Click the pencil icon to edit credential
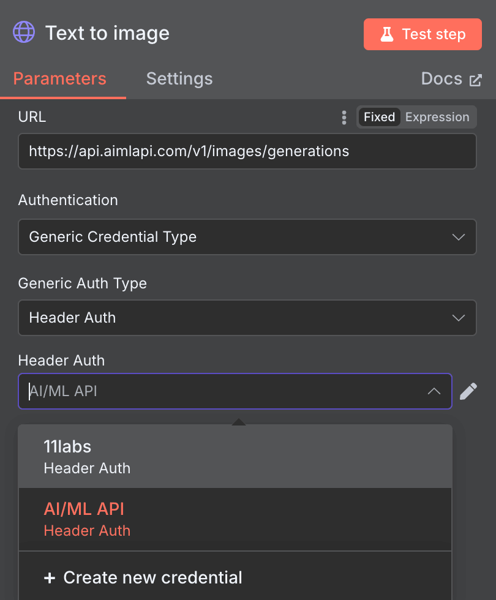496x600 pixels. (468, 391)
